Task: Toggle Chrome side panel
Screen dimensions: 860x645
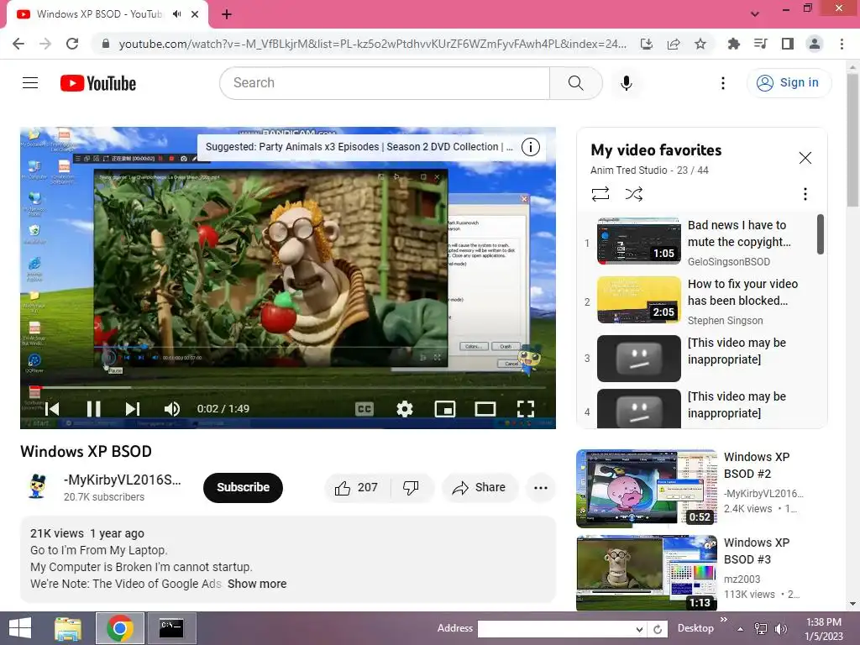Action: point(788,44)
